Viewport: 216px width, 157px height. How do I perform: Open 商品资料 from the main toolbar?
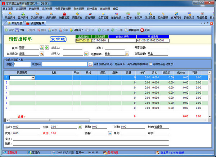click(10, 15)
